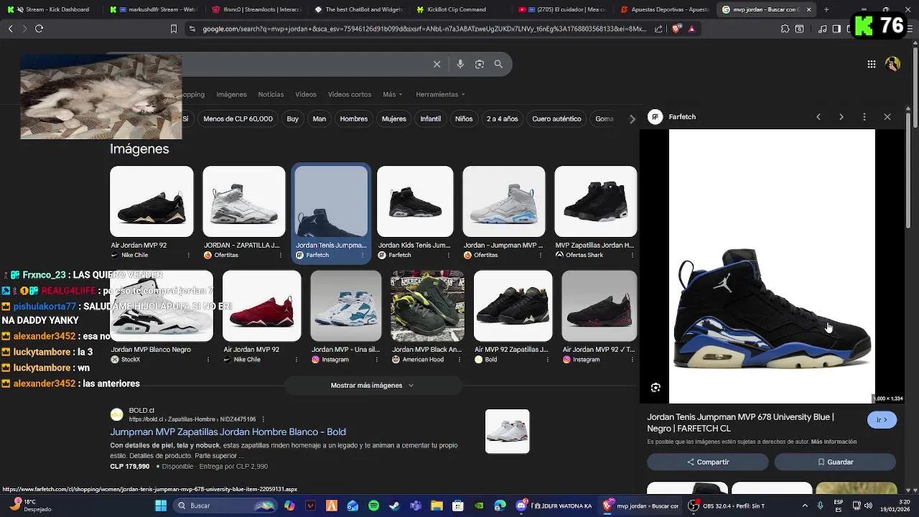Select the Man filter chip

(x=319, y=119)
